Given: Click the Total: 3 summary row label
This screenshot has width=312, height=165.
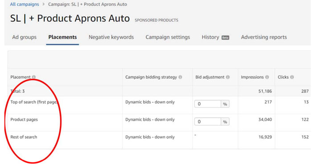Looking at the screenshot, I should (17, 91).
